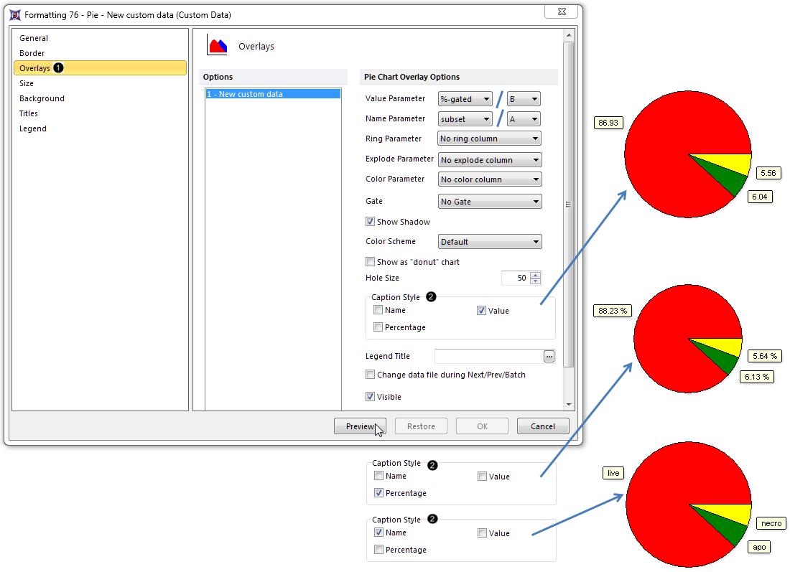Click the Overlays histogram icon in header
The height and width of the screenshot is (572, 790).
pyautogui.click(x=217, y=46)
